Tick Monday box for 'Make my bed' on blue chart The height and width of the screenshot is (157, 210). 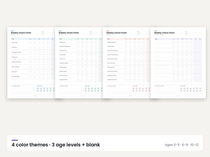30,43
